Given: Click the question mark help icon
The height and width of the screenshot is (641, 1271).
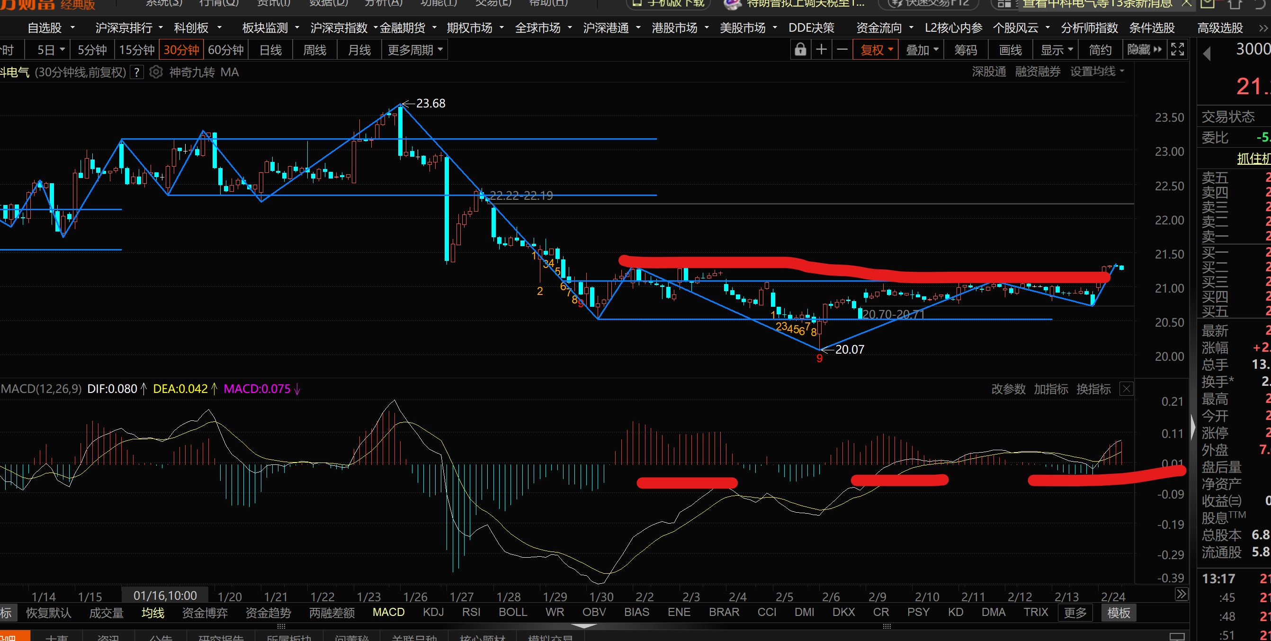Looking at the screenshot, I should (x=137, y=72).
